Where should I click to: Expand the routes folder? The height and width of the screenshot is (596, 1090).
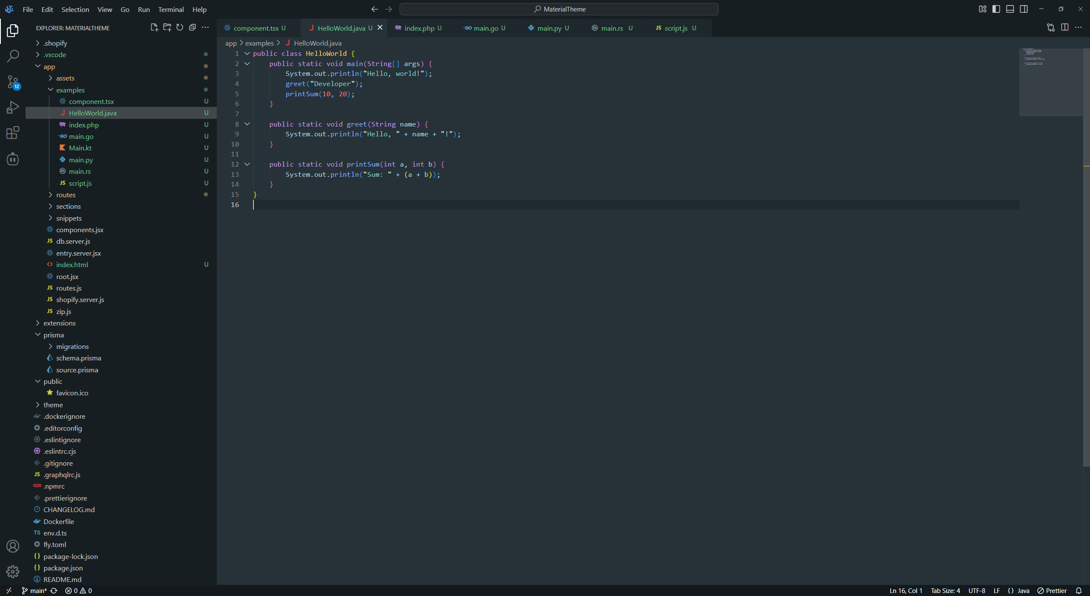[x=66, y=195]
